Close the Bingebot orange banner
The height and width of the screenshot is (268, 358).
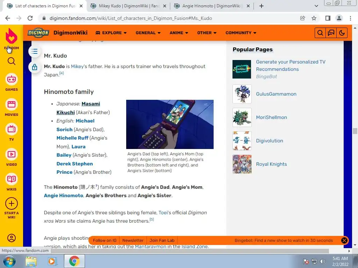(x=344, y=240)
